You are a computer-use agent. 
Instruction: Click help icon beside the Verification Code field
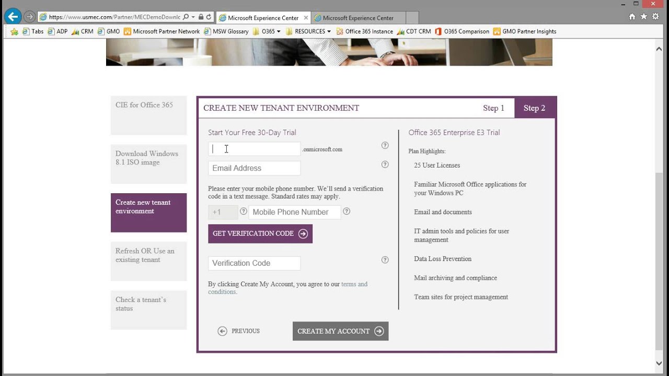click(x=385, y=260)
